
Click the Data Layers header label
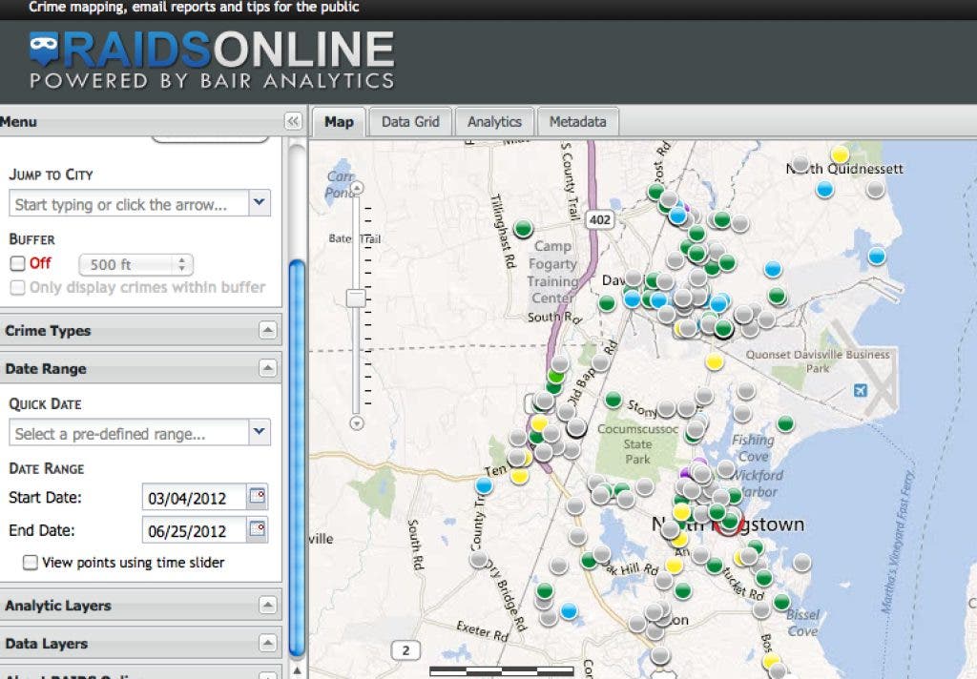46,644
